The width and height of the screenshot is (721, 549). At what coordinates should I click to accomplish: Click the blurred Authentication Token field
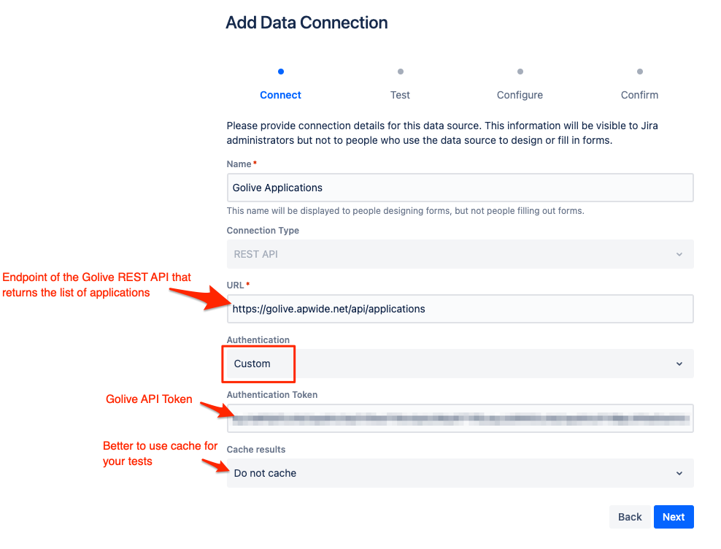click(x=460, y=418)
